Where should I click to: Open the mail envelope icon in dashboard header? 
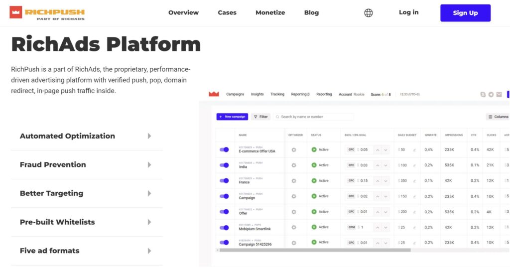pos(499,94)
